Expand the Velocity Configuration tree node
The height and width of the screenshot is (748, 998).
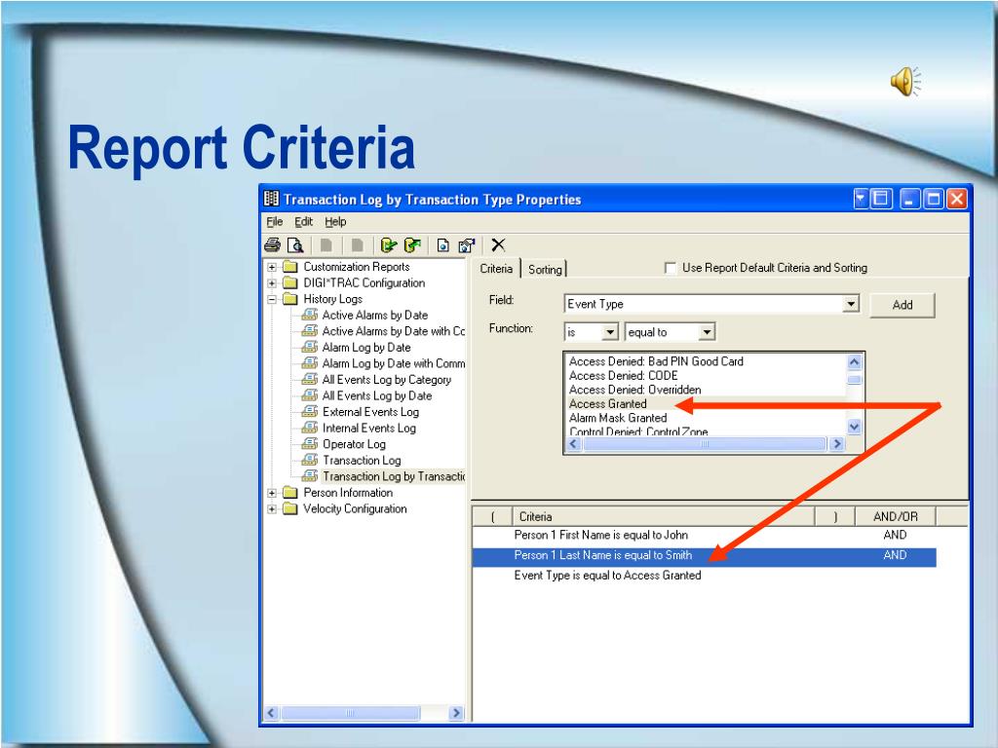272,508
